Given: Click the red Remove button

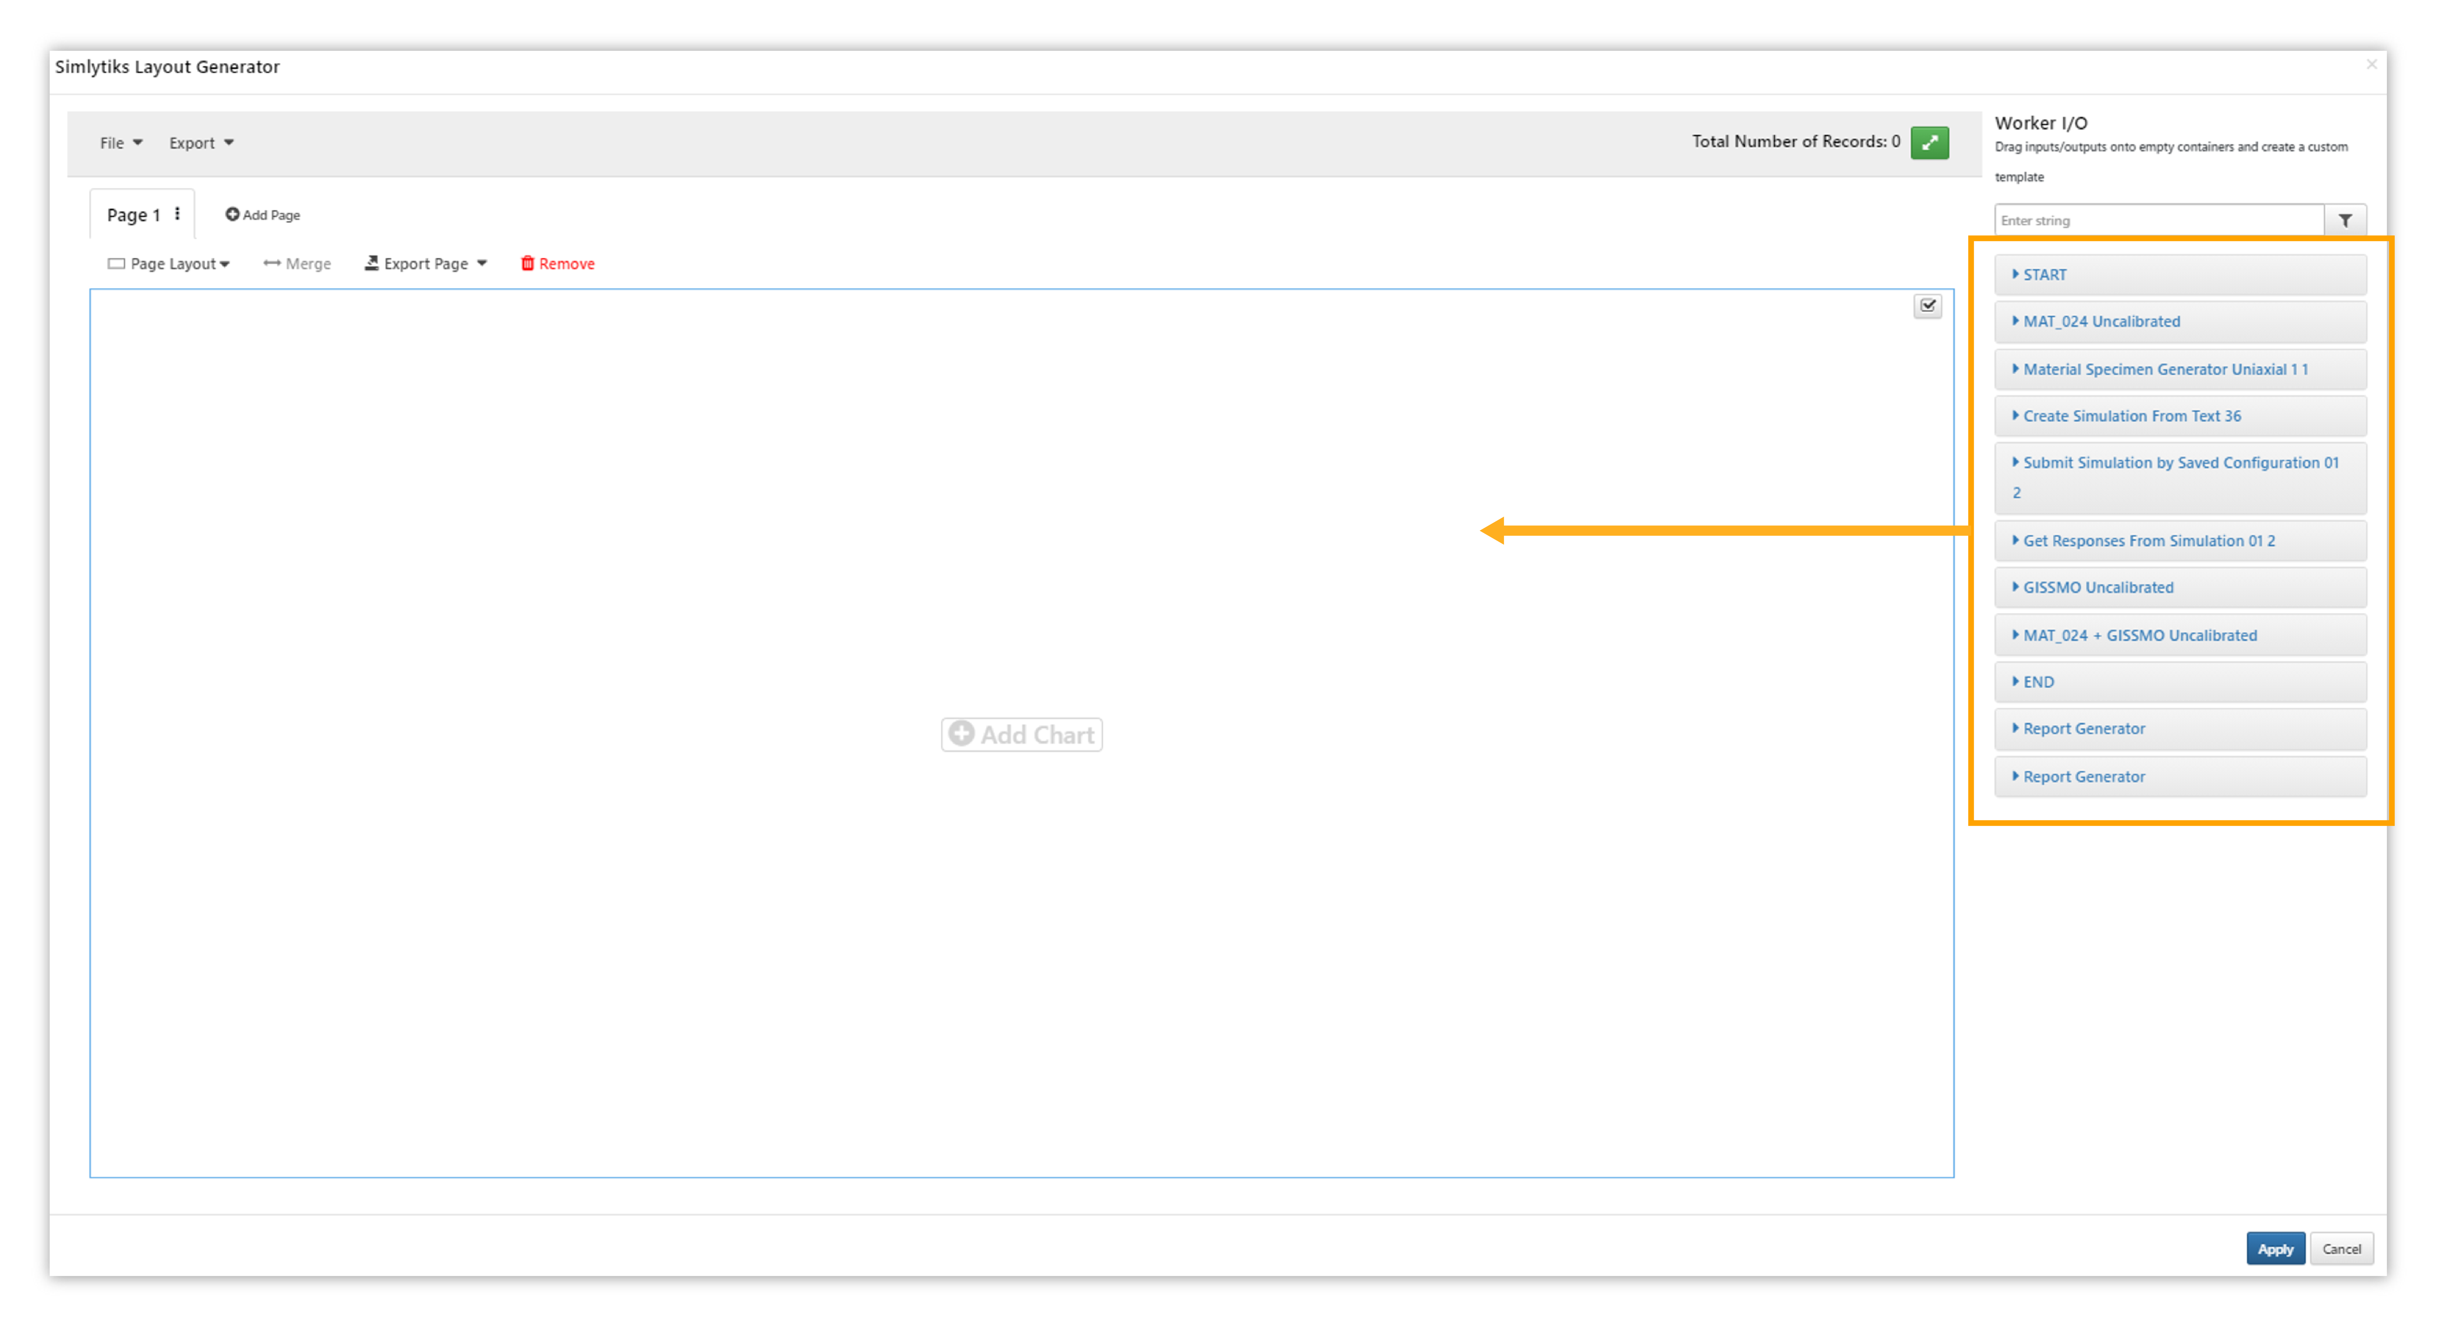Looking at the screenshot, I should 558,264.
